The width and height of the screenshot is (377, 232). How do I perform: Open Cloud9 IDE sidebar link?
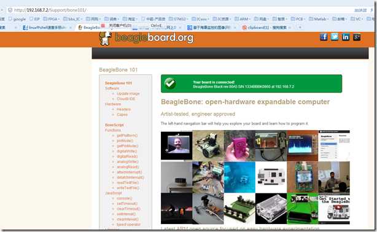[x=126, y=99]
